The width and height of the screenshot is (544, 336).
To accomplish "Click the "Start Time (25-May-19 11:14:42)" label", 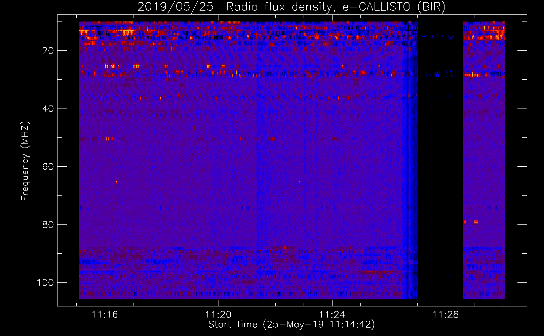I will click(x=292, y=325).
